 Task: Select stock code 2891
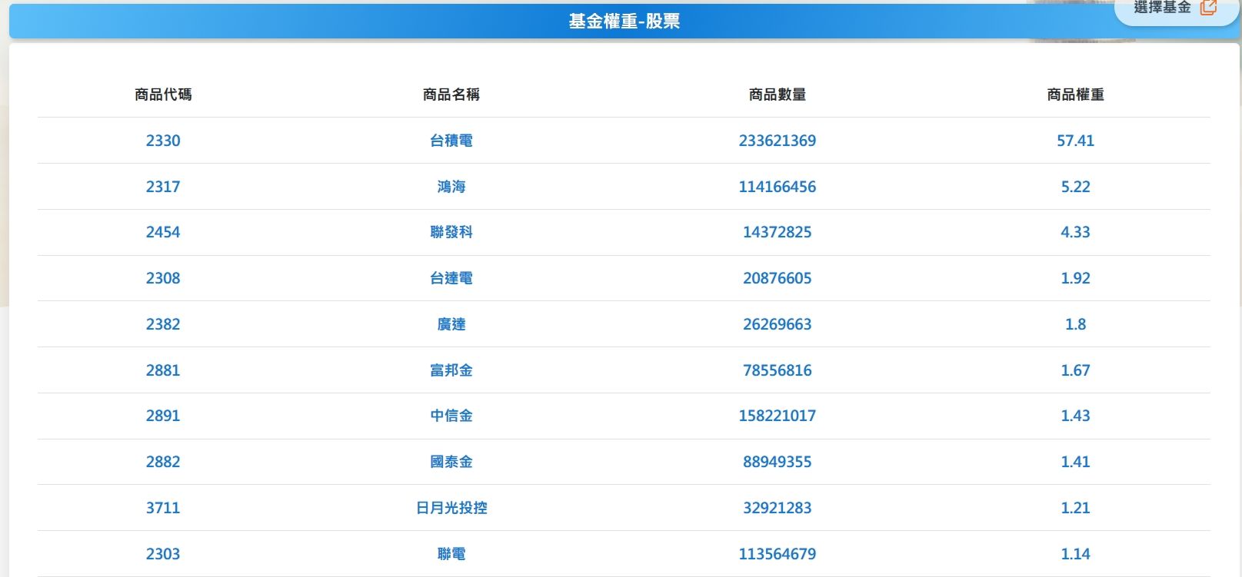(x=163, y=416)
